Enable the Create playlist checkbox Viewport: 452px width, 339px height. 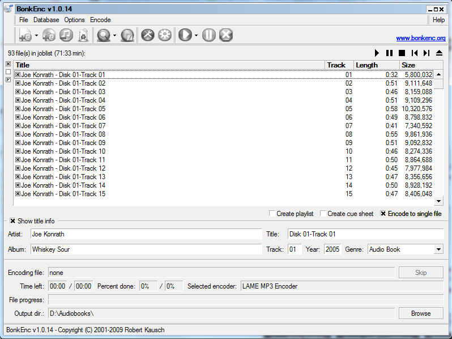pyautogui.click(x=271, y=214)
